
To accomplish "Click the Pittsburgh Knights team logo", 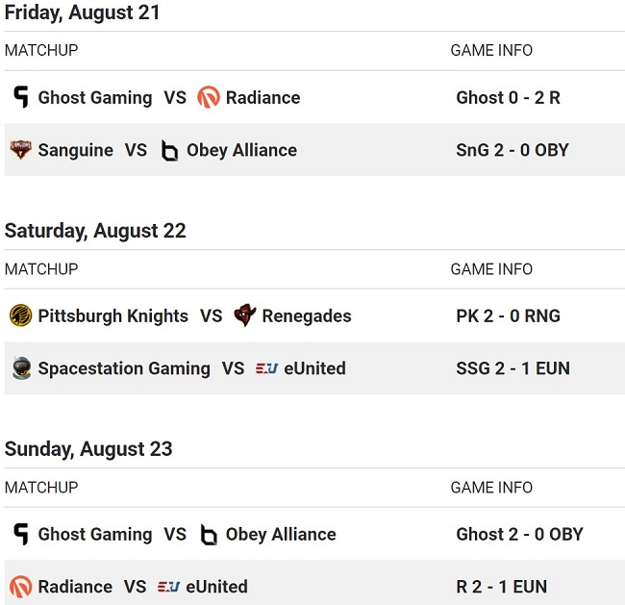I will [x=20, y=315].
